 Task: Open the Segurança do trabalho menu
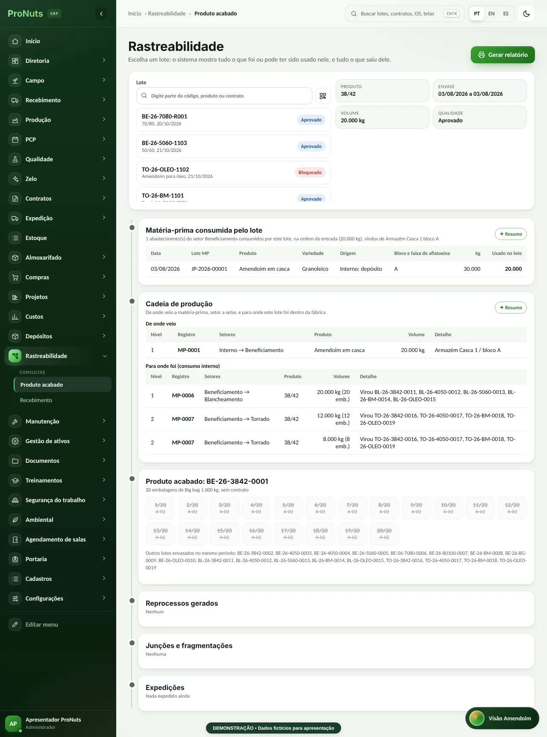(58, 500)
